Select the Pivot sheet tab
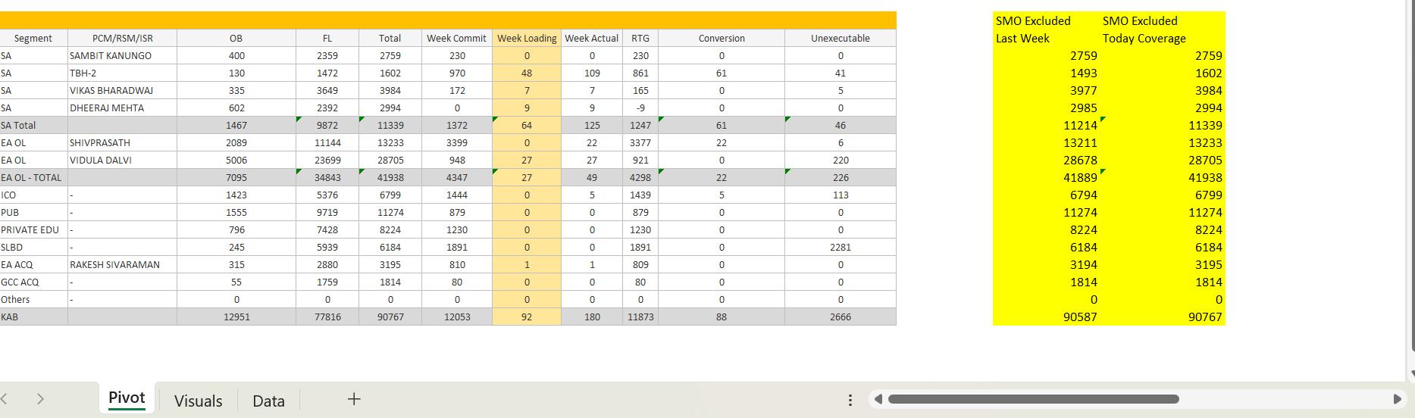The image size is (1415, 418). point(127,398)
